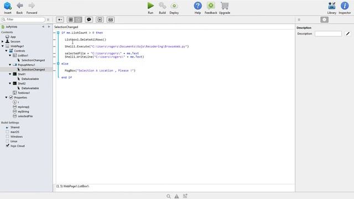
Task: Run the project with the green play icon
Action: pos(150,6)
